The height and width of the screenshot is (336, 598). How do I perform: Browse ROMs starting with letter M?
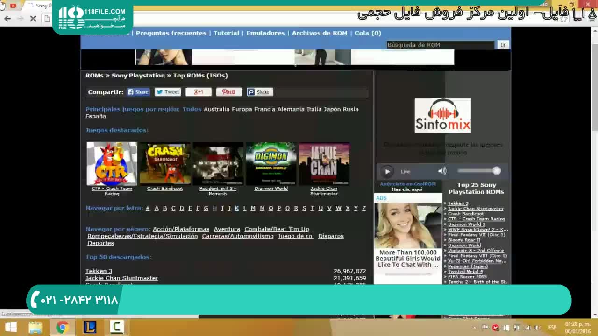pos(253,208)
